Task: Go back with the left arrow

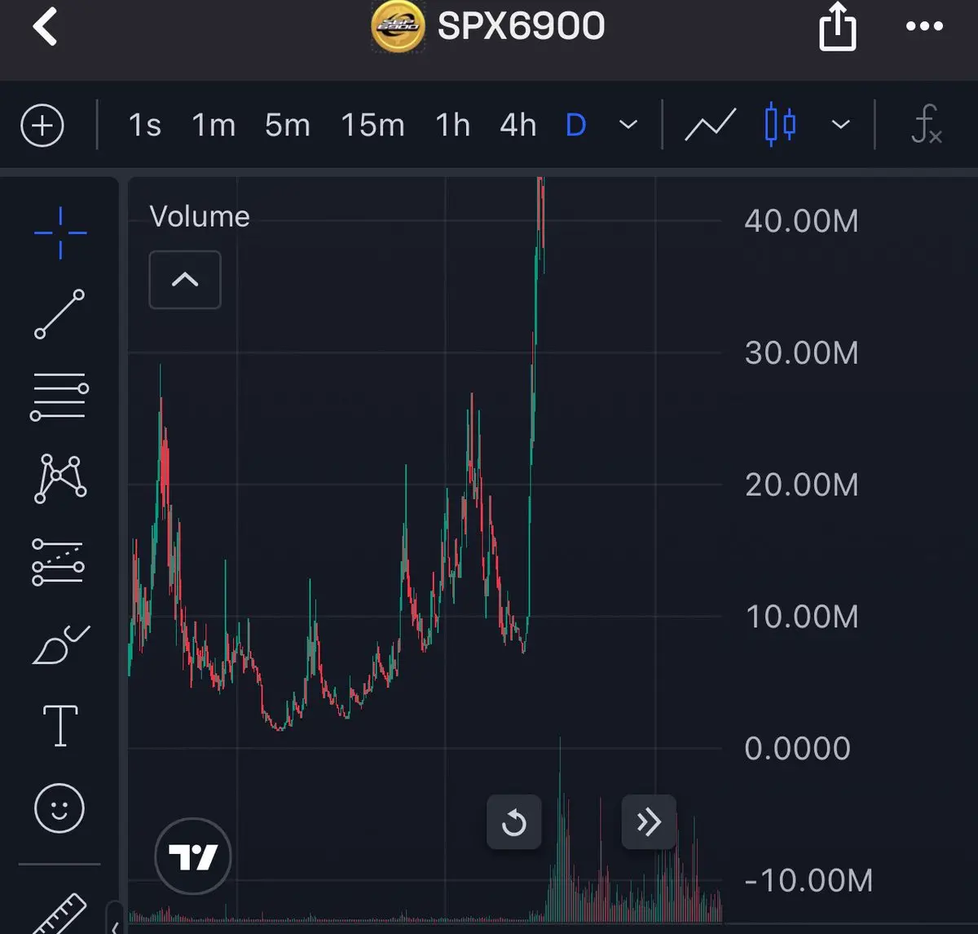Action: tap(46, 26)
